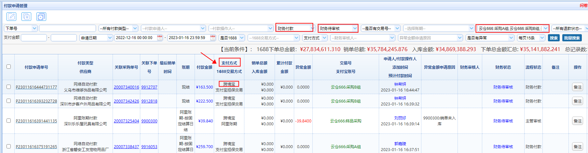Click the 备注 icon button for 刘丽好's row
Screen dimensions: 588x153
tap(578, 121)
